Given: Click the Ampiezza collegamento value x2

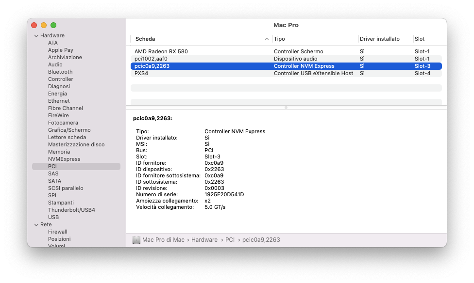Looking at the screenshot, I should click(x=208, y=201).
